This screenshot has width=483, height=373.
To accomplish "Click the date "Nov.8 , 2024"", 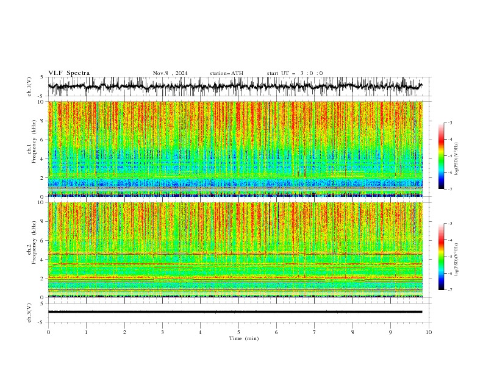I will click(x=170, y=73).
